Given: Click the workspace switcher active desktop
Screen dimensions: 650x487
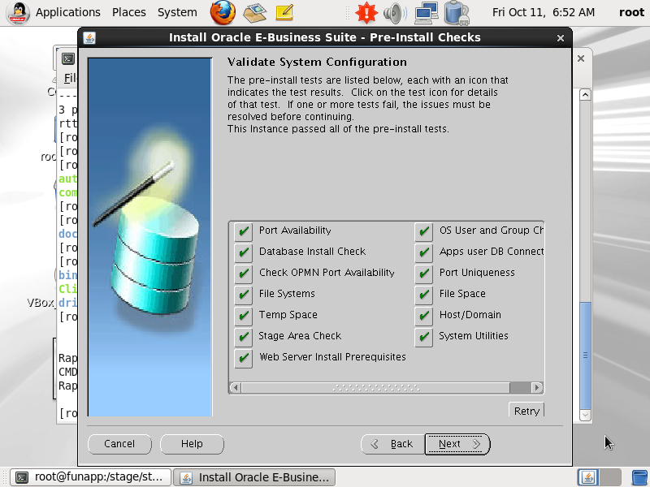Looking at the screenshot, I should [x=587, y=477].
